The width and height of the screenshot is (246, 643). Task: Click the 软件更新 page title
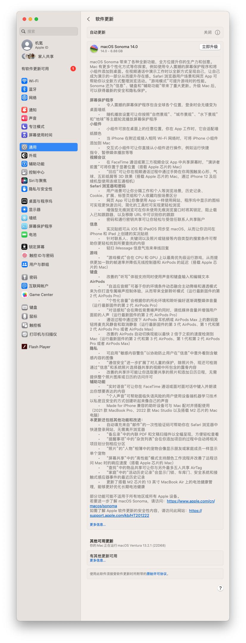pyautogui.click(x=104, y=19)
